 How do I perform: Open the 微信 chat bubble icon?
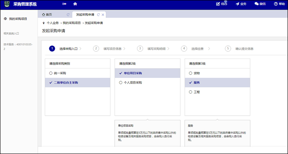[257, 4]
